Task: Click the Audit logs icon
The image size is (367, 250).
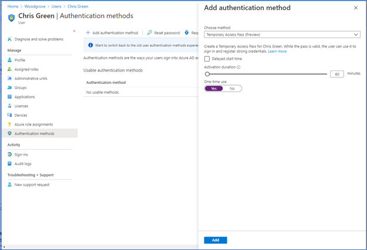Action: 9,164
